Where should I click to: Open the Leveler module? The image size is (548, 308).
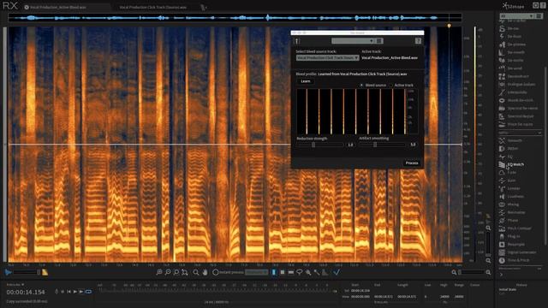tap(514, 188)
